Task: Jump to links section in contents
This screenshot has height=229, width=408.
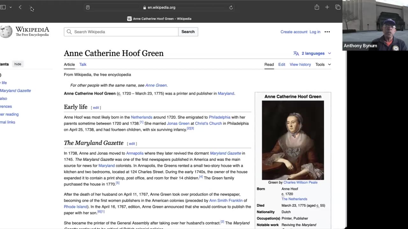Action: 8,122
